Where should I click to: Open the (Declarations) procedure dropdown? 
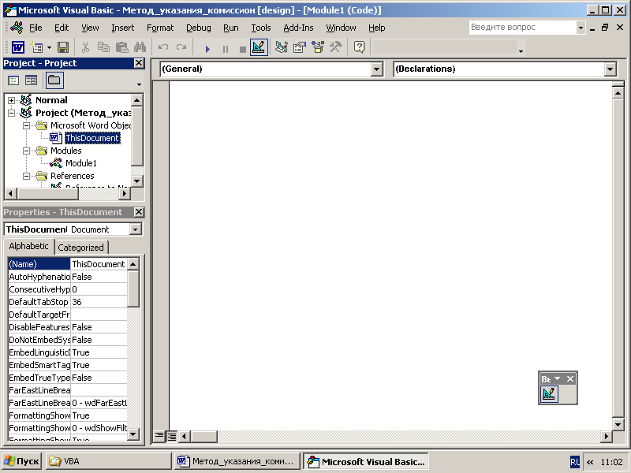point(610,69)
